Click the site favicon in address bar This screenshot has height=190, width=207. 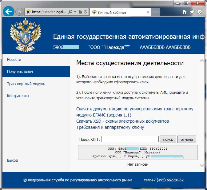click(28, 12)
